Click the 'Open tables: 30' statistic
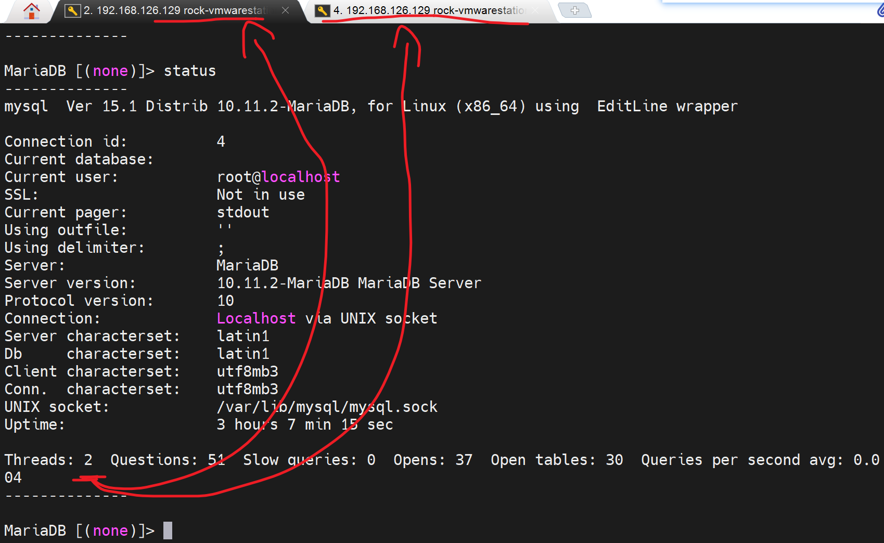Viewport: 884px width, 543px height. pos(556,460)
